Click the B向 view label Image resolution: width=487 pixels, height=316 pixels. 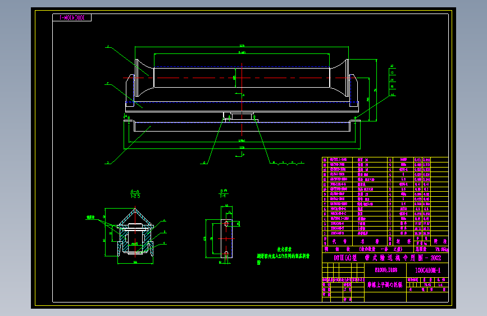click(x=224, y=191)
